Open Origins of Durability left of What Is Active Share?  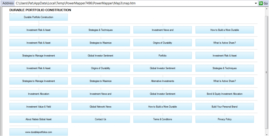tap(163, 43)
